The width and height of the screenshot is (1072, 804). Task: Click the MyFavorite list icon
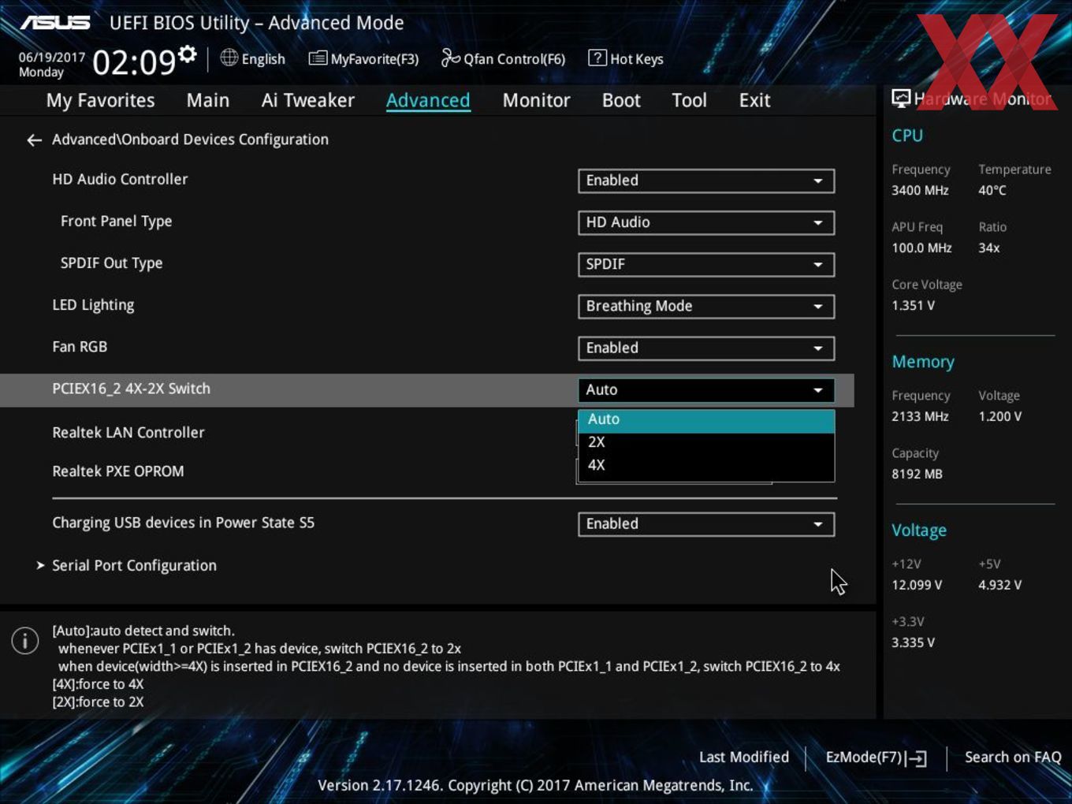pyautogui.click(x=318, y=58)
